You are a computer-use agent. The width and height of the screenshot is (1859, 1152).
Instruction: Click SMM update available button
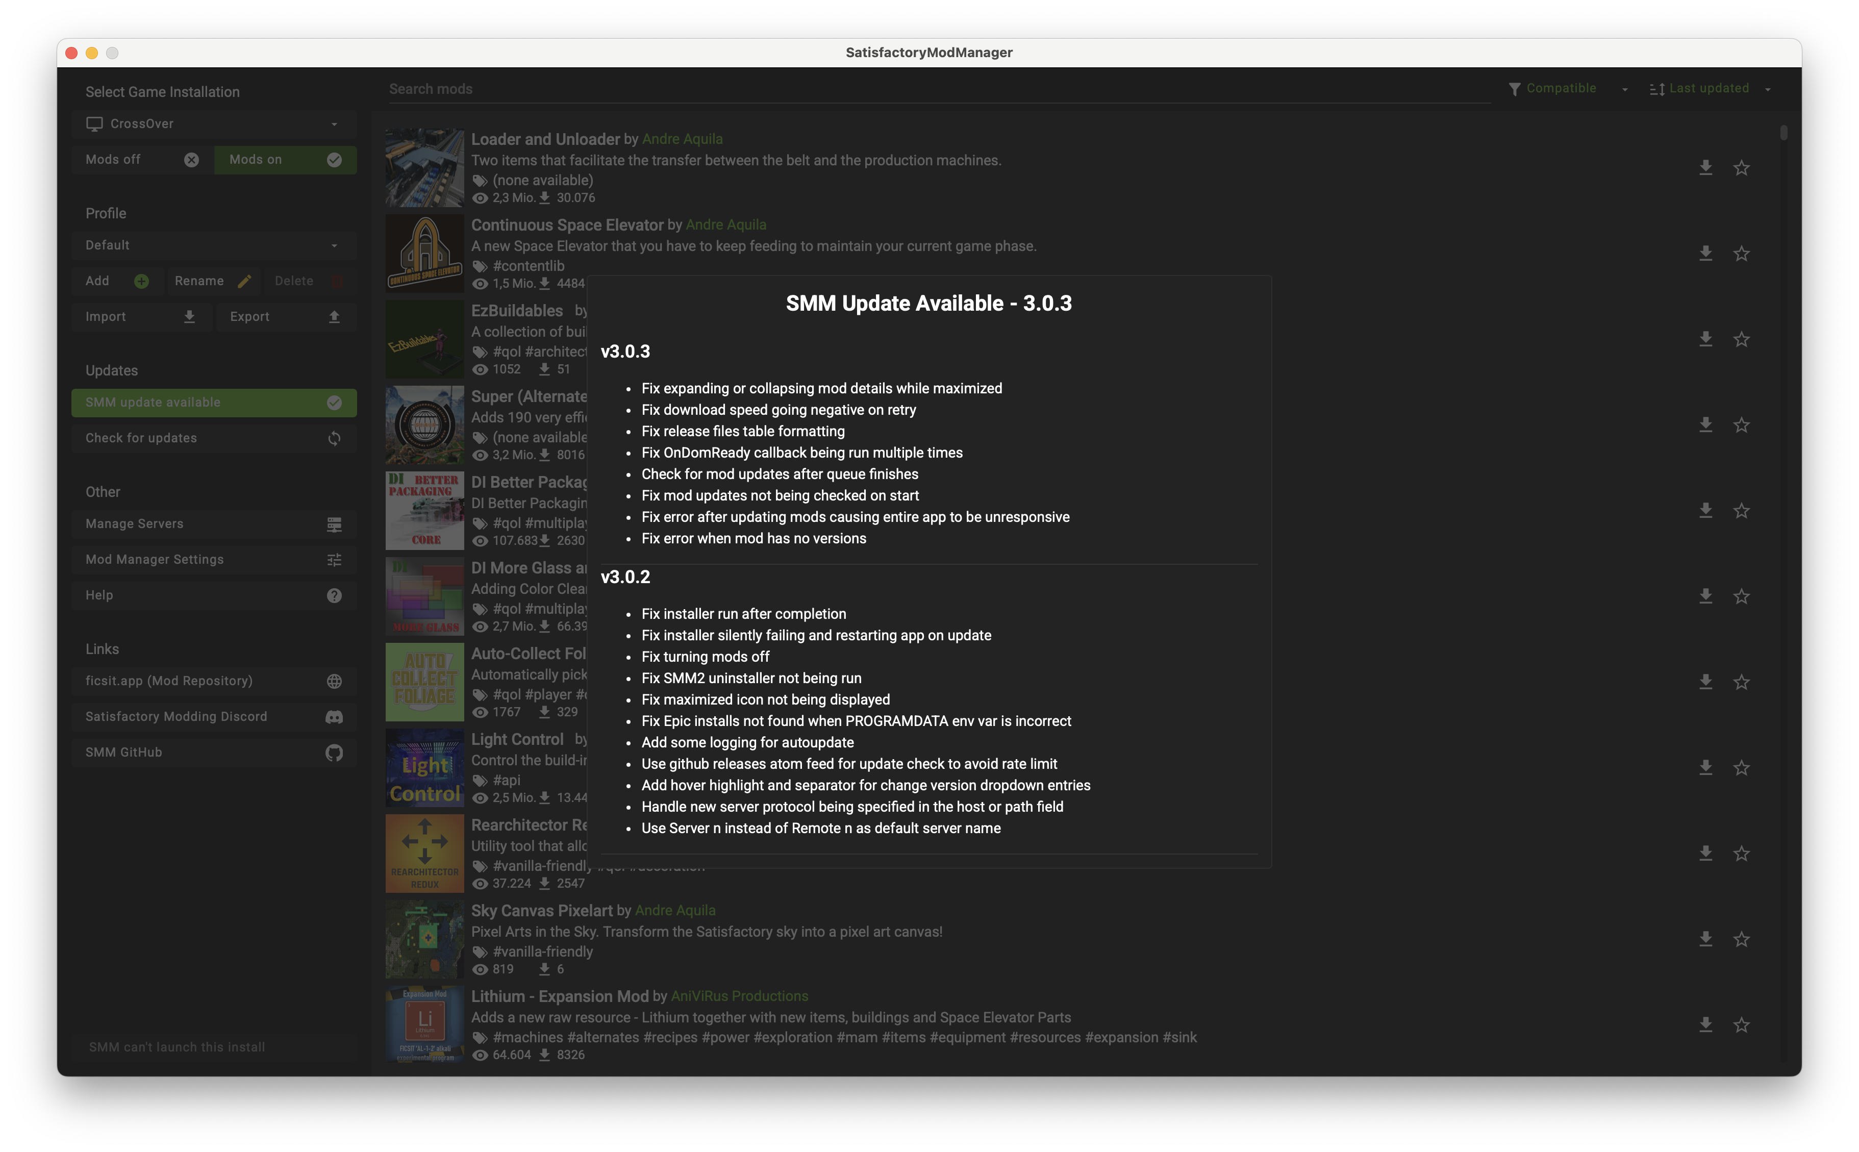click(x=213, y=403)
